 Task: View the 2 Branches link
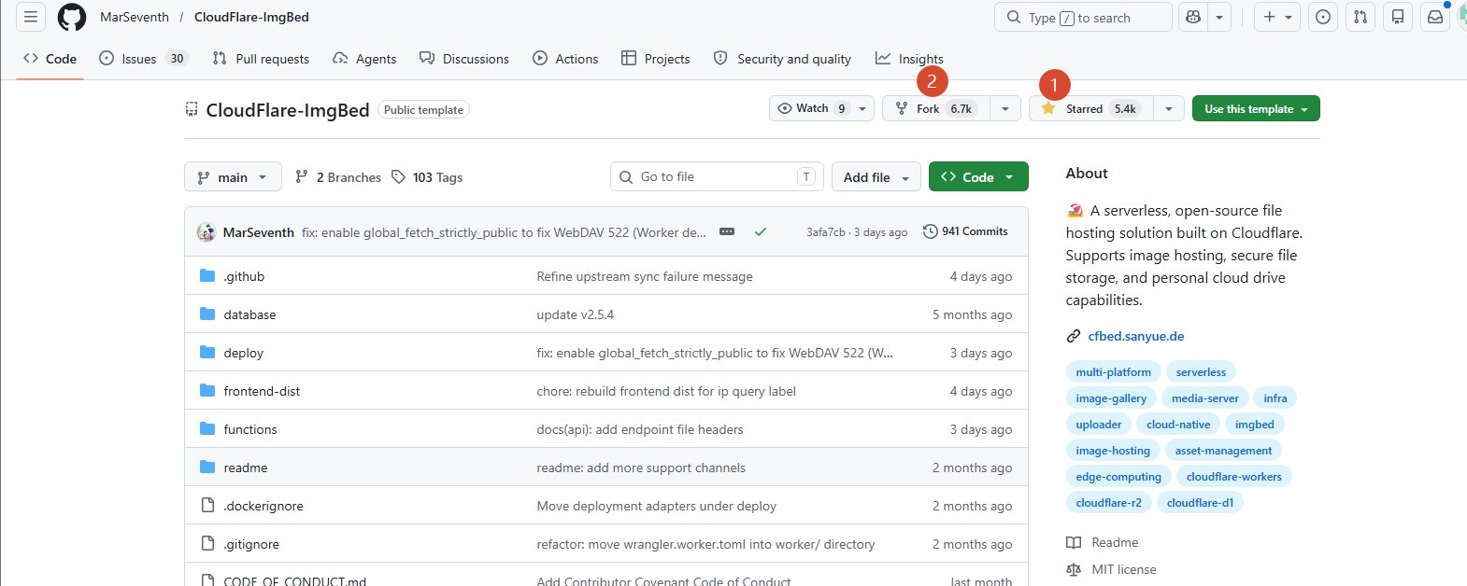click(x=338, y=176)
